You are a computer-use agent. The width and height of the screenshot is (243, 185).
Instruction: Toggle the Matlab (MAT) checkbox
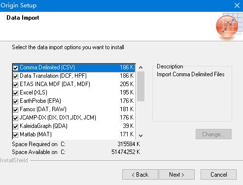click(15, 135)
